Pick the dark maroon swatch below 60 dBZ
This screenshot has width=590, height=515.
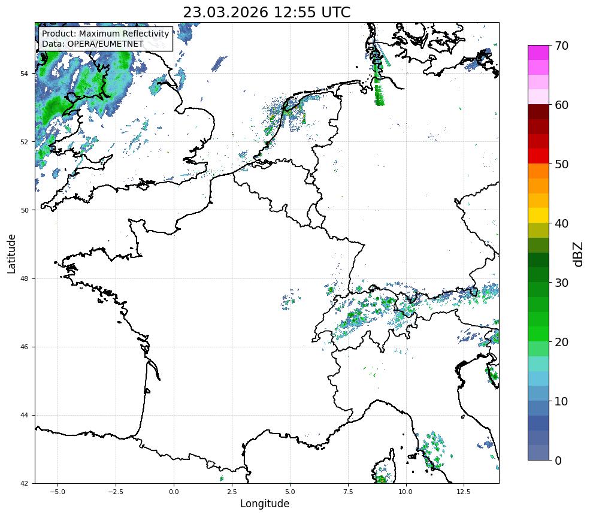(538, 112)
